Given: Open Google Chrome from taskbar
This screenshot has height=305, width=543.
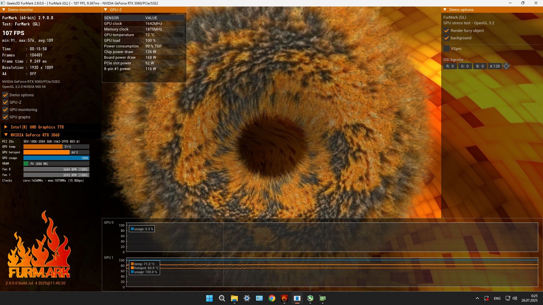Looking at the screenshot, I should [x=272, y=298].
